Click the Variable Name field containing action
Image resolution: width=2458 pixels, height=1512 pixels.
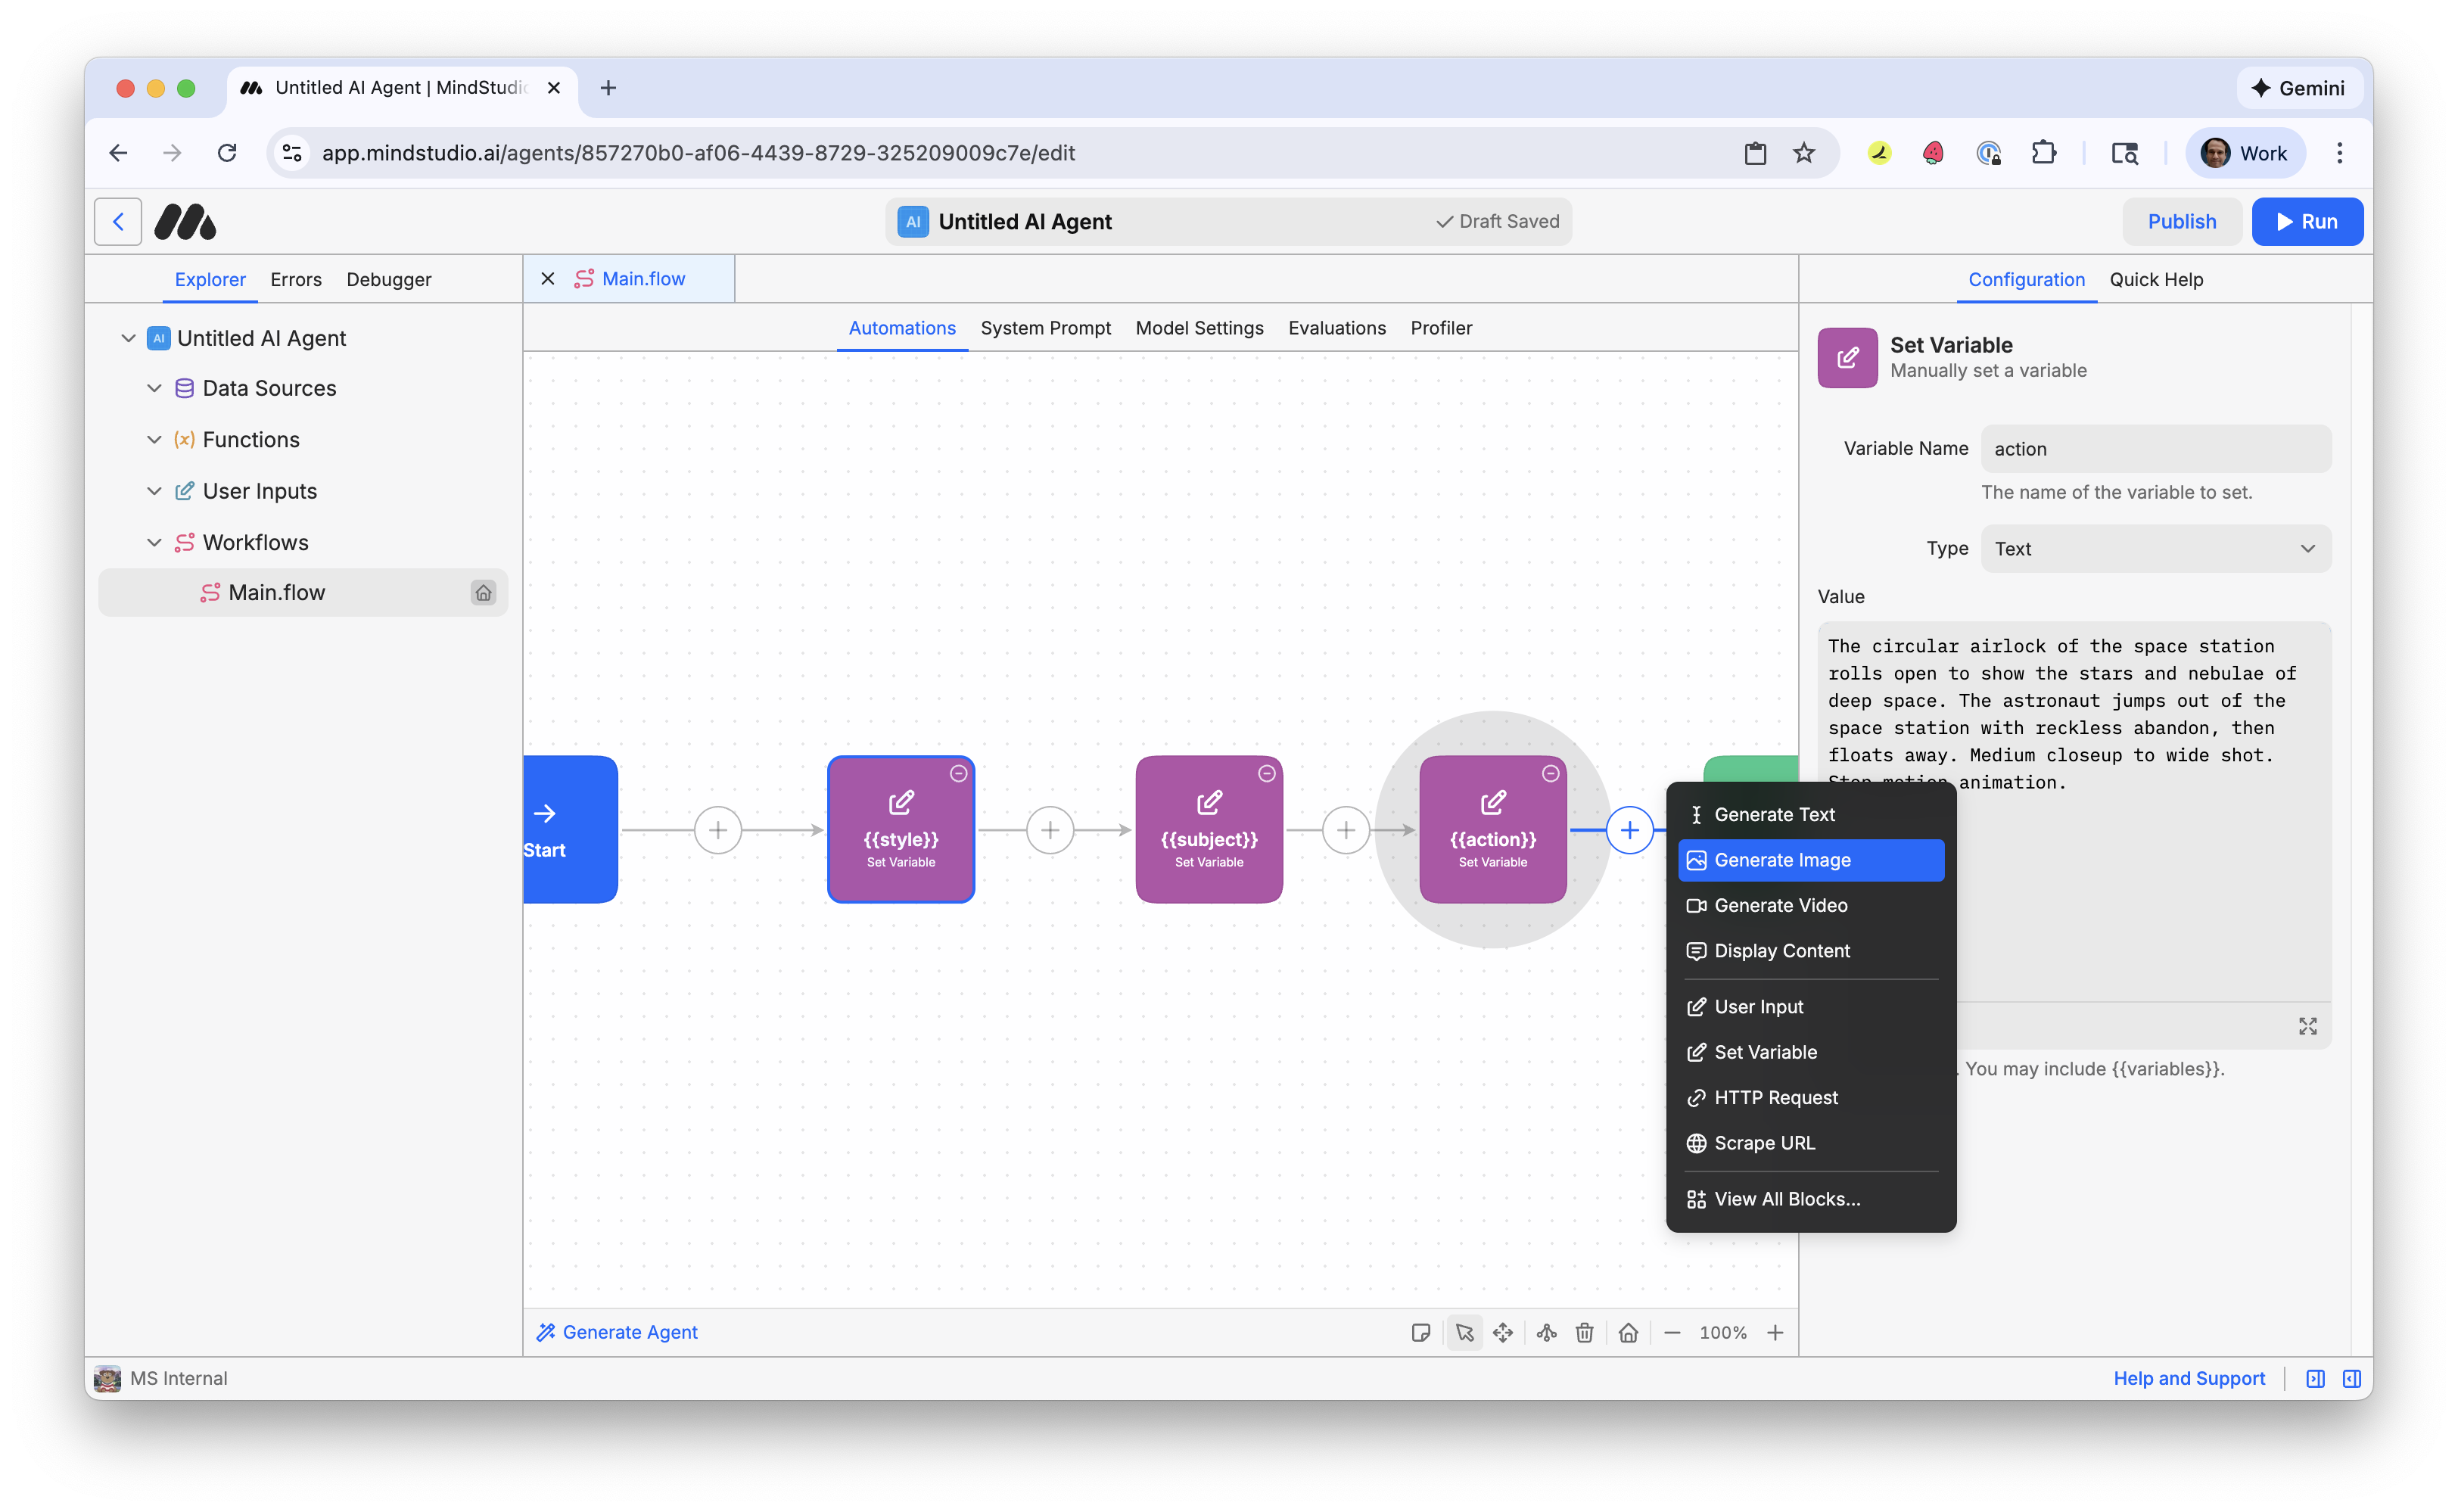click(2155, 448)
